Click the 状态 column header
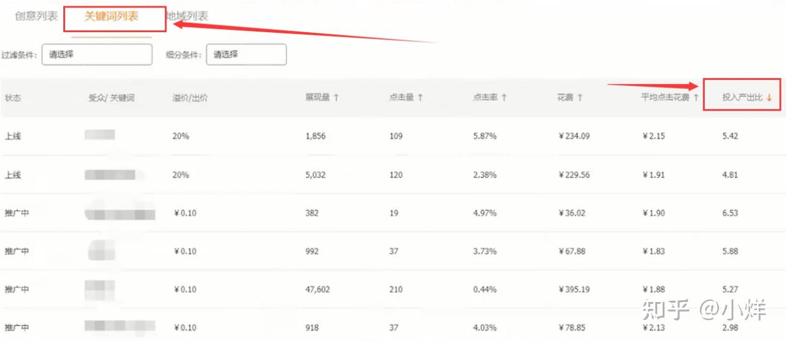The width and height of the screenshot is (786, 341). coord(13,98)
